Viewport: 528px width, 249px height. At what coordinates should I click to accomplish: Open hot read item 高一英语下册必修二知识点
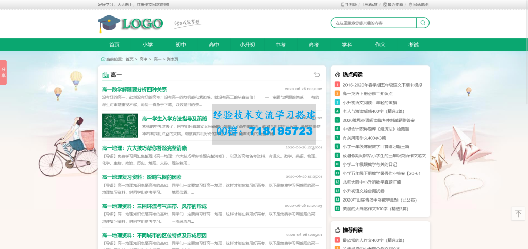coord(367,93)
